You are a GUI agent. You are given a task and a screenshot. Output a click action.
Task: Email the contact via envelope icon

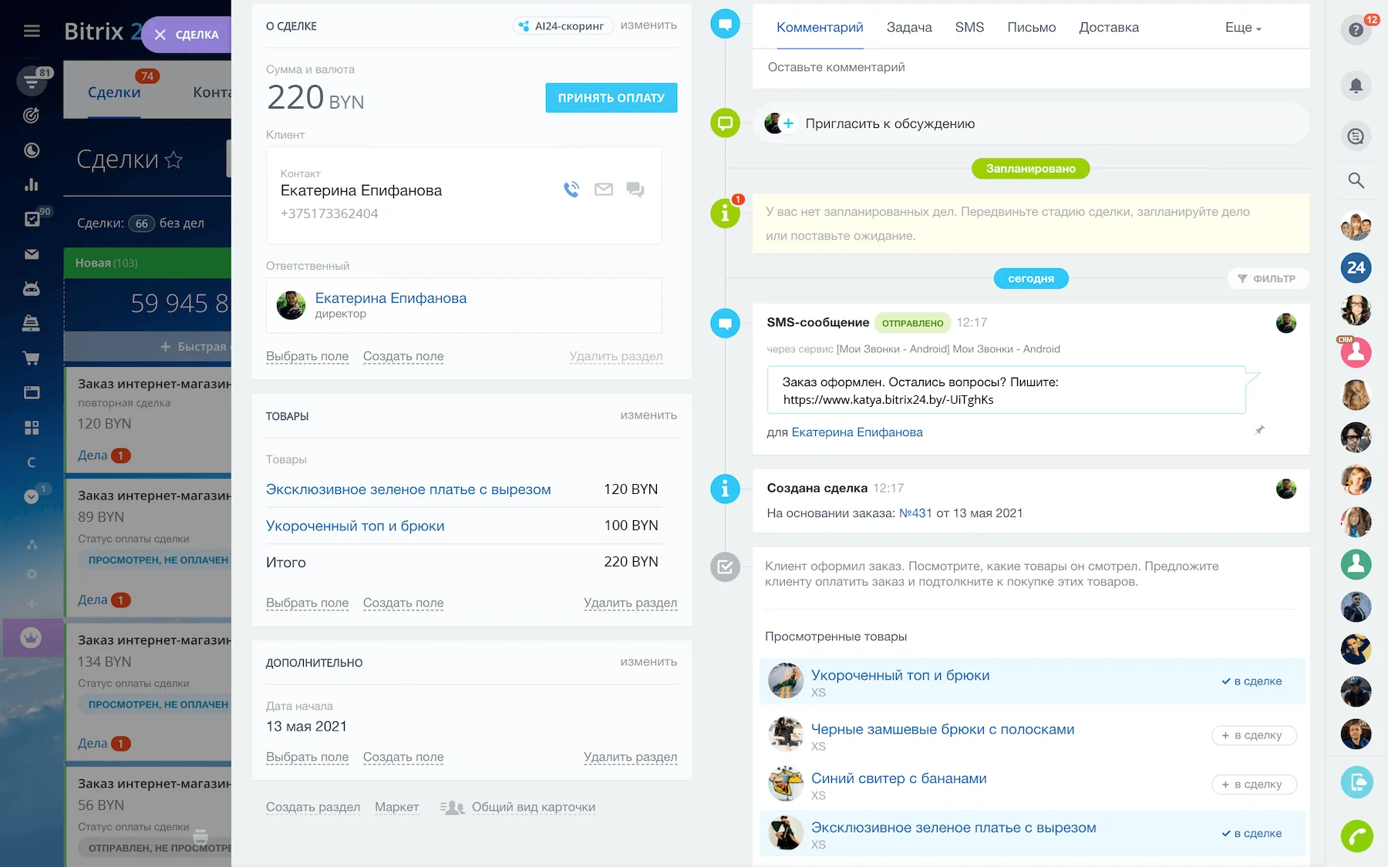603,190
